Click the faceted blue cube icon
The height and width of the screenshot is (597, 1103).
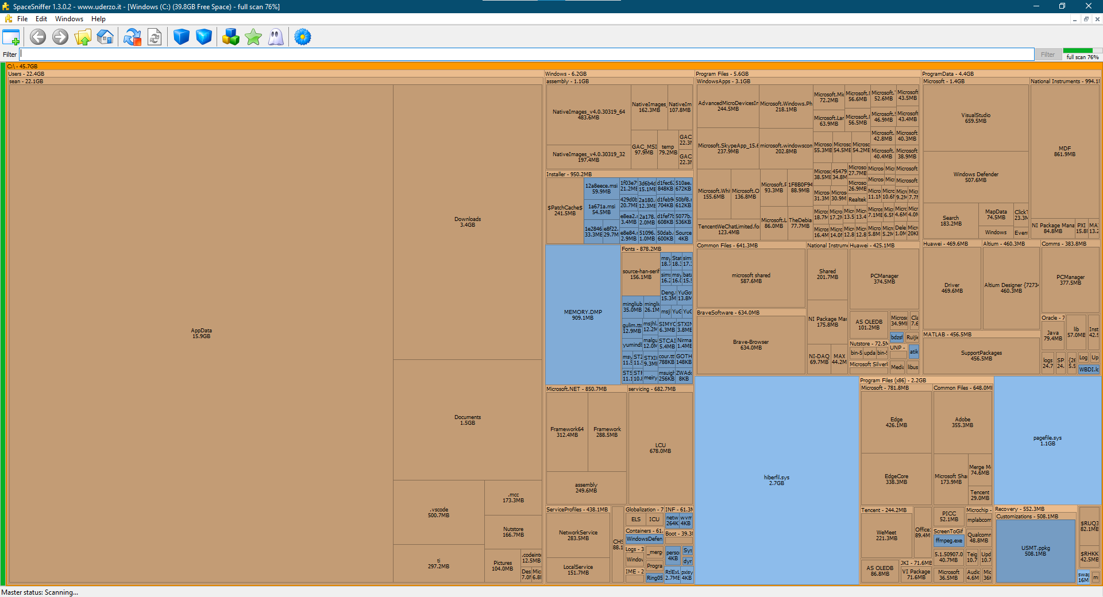click(204, 37)
